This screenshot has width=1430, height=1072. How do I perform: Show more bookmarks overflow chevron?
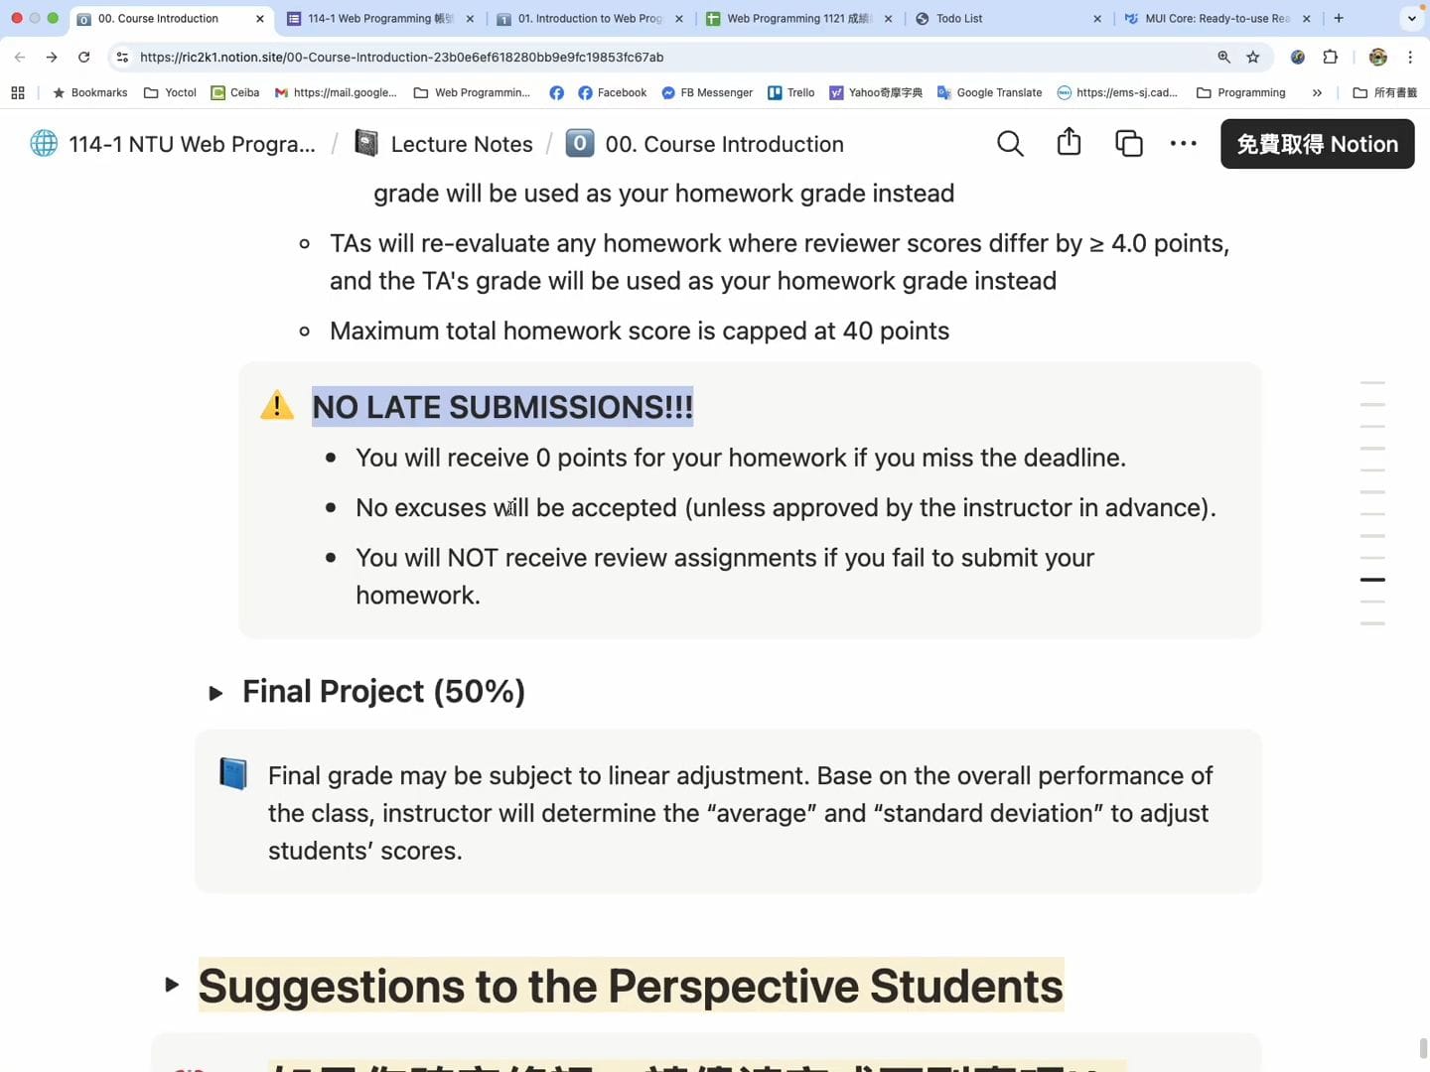[1317, 93]
